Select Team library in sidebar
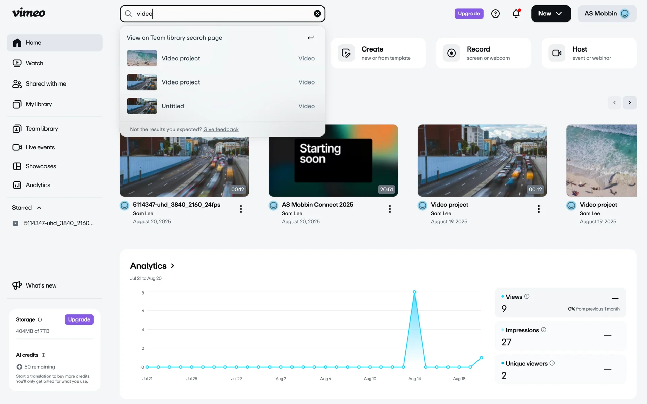The image size is (647, 404). tap(42, 128)
